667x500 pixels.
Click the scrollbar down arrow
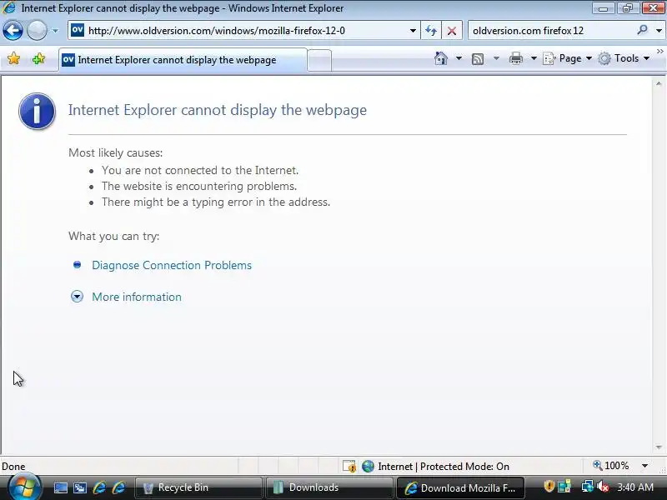click(x=659, y=447)
